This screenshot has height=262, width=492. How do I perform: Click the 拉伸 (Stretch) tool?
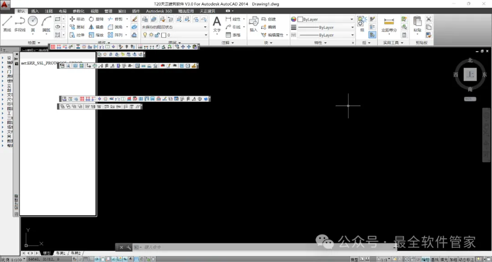click(77, 35)
